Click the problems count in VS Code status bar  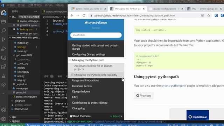coord(92,125)
